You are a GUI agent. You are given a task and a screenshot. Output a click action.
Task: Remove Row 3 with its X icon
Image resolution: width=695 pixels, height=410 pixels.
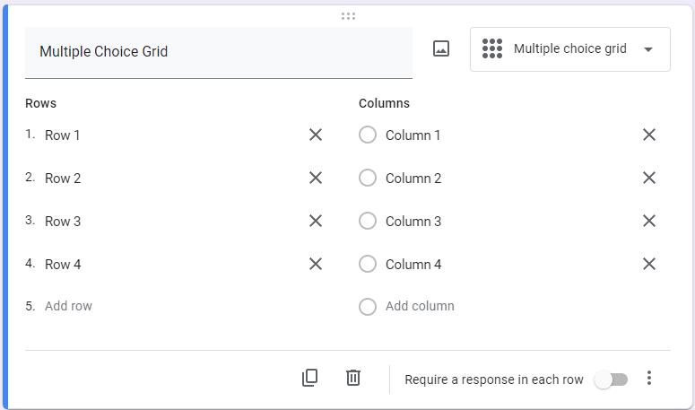pos(316,222)
